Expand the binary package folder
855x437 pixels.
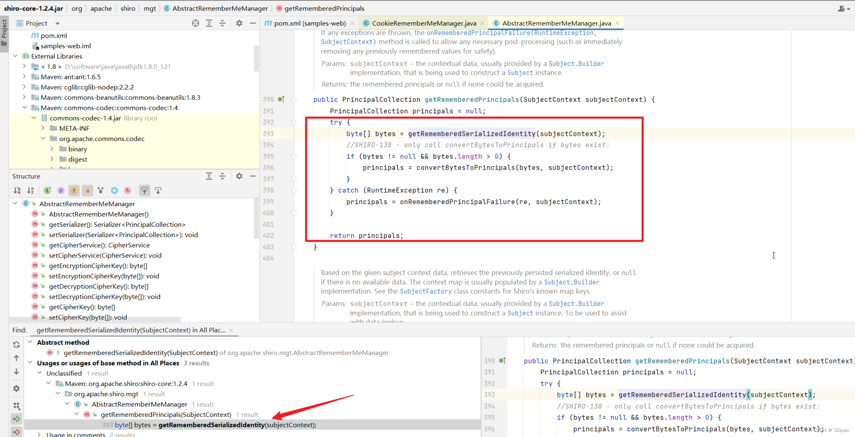52,149
